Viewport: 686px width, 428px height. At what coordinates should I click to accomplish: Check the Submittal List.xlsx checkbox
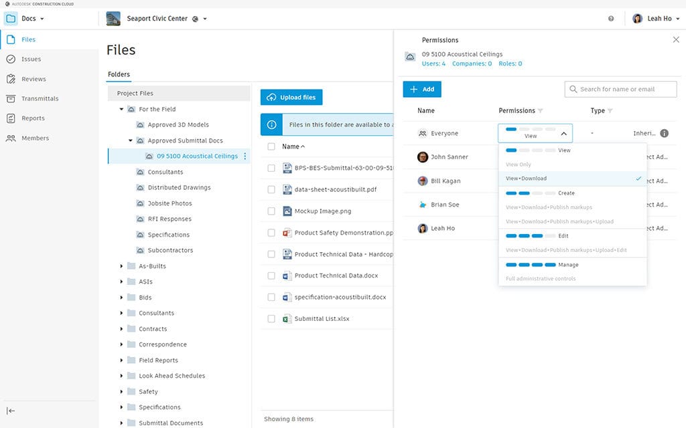point(271,319)
